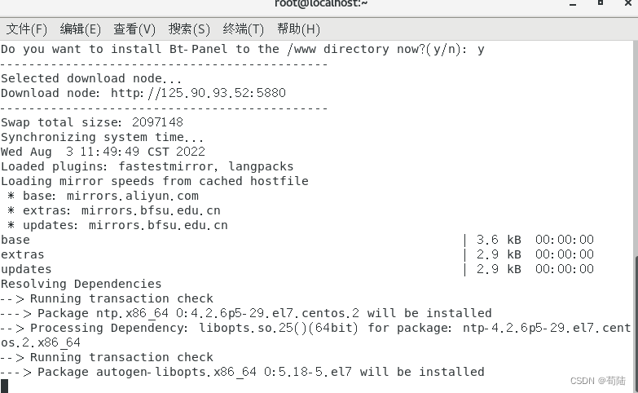
Task: Click the '3.6 kB' size value for base
Action: [x=499, y=240]
